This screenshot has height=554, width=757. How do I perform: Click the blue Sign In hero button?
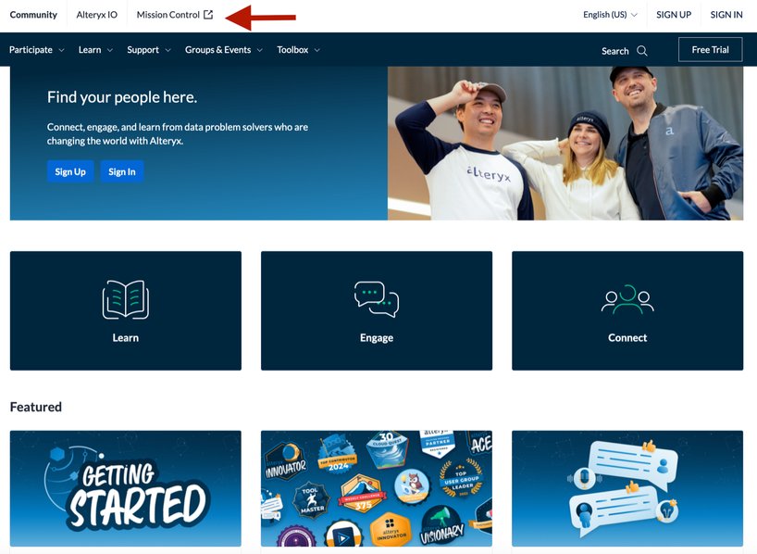(x=122, y=171)
